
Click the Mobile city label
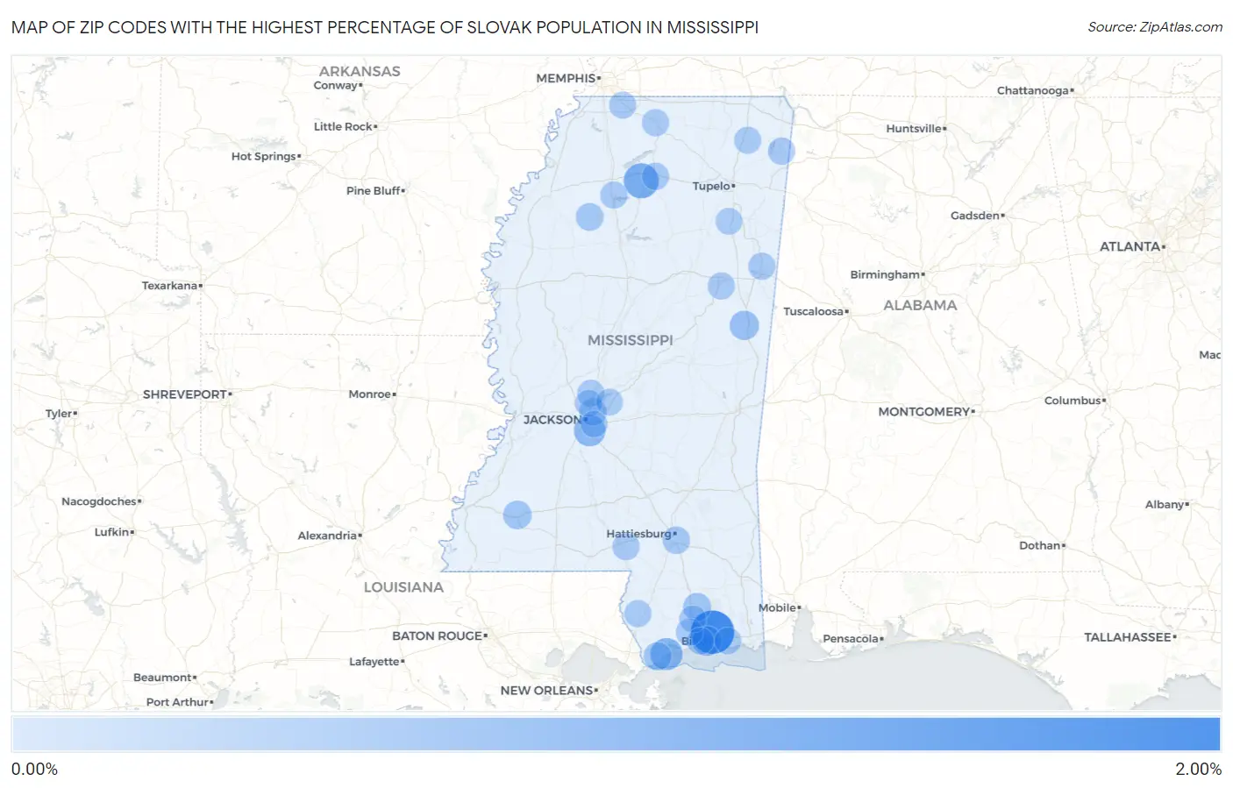[777, 607]
